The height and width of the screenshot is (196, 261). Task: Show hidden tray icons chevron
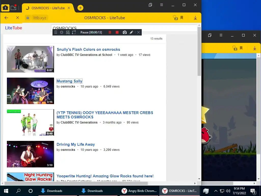click(x=216, y=191)
